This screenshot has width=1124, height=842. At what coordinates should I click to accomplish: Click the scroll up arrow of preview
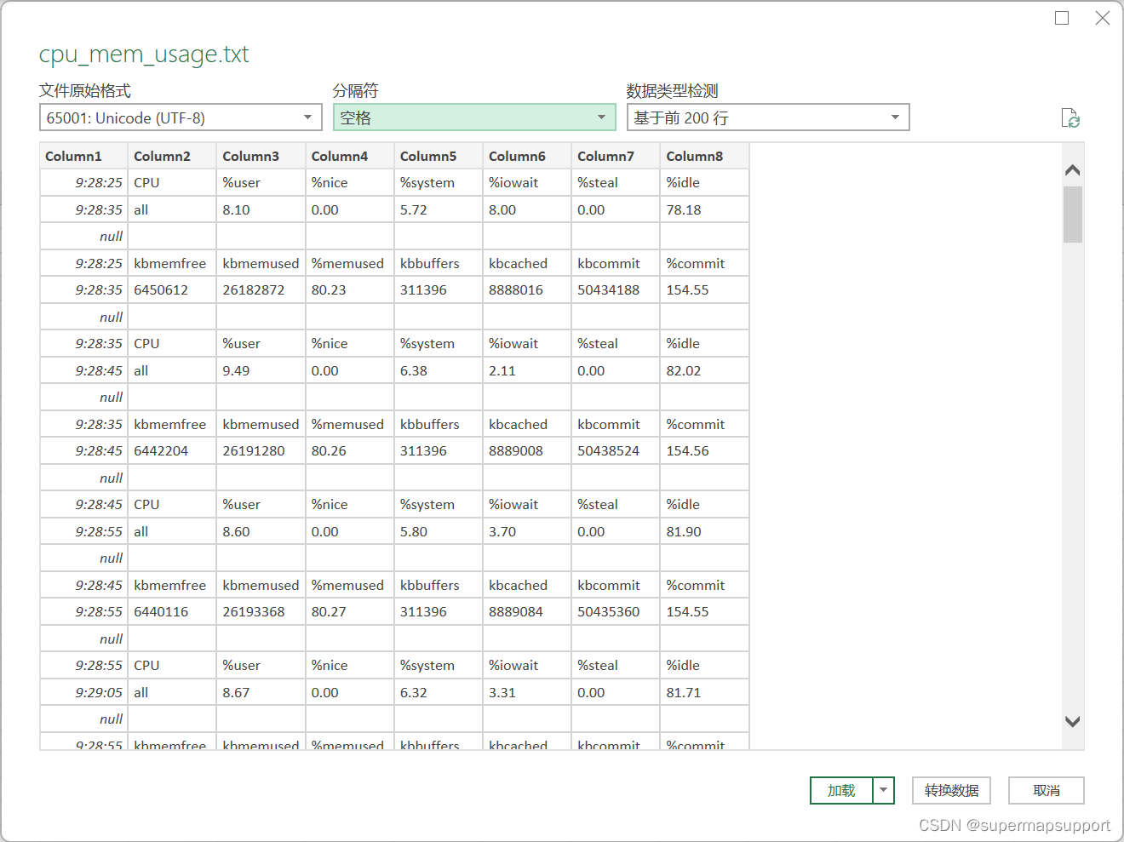(x=1073, y=170)
